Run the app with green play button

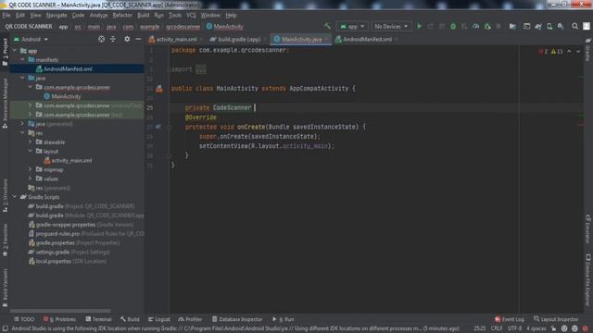tap(419, 27)
